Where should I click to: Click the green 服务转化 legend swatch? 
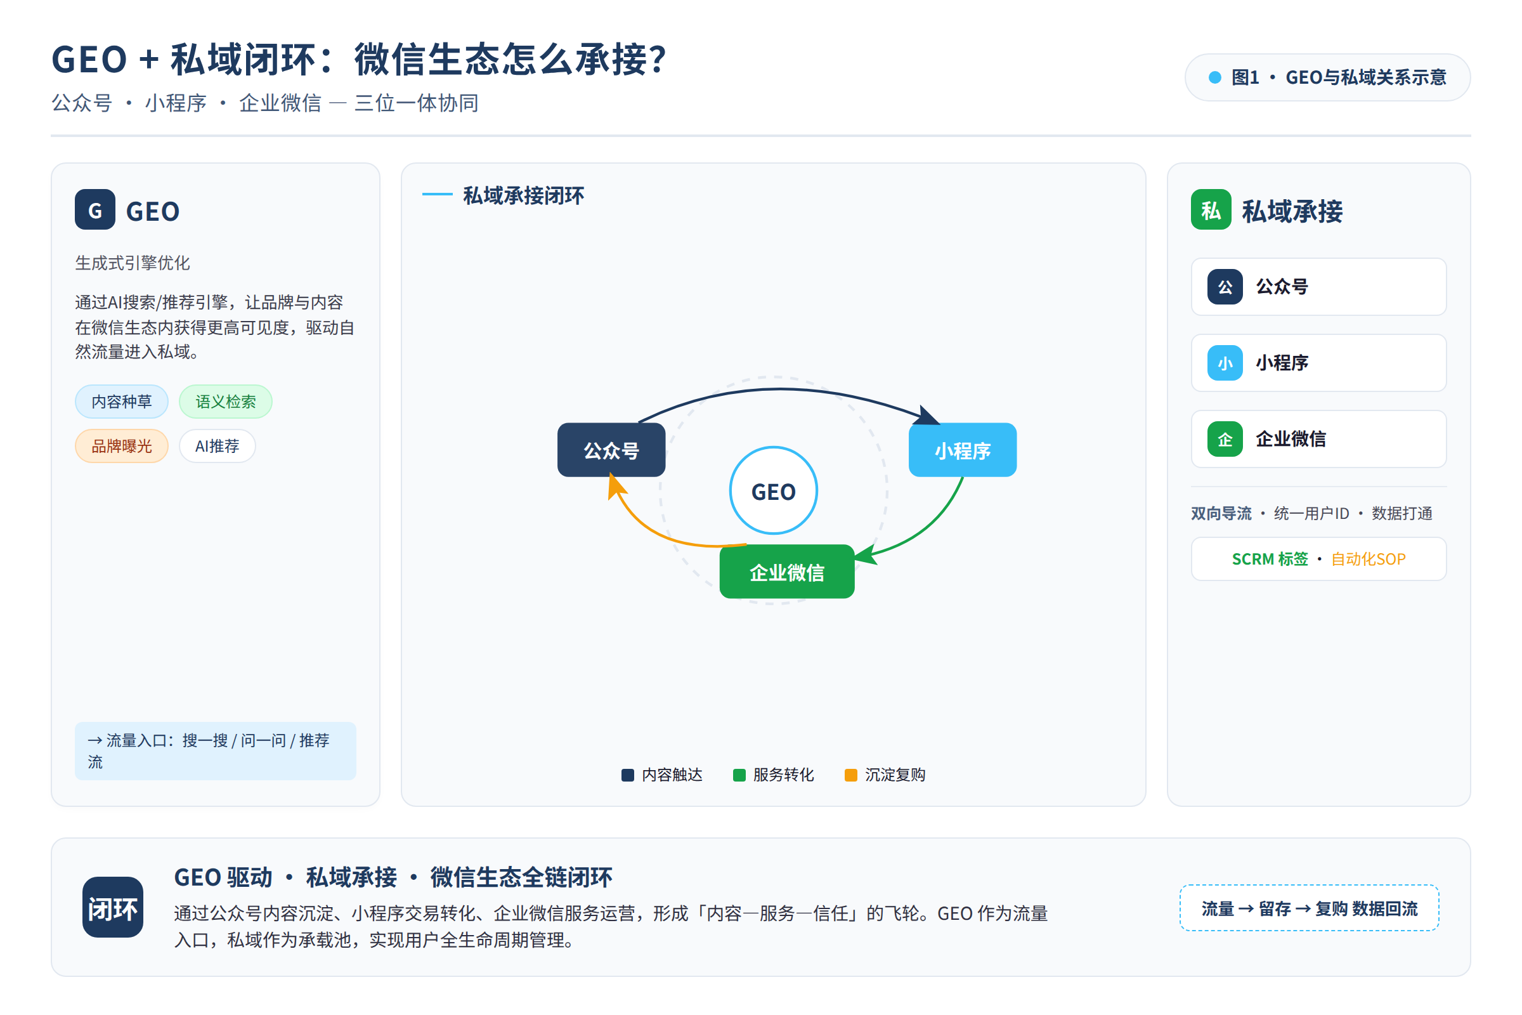(739, 775)
